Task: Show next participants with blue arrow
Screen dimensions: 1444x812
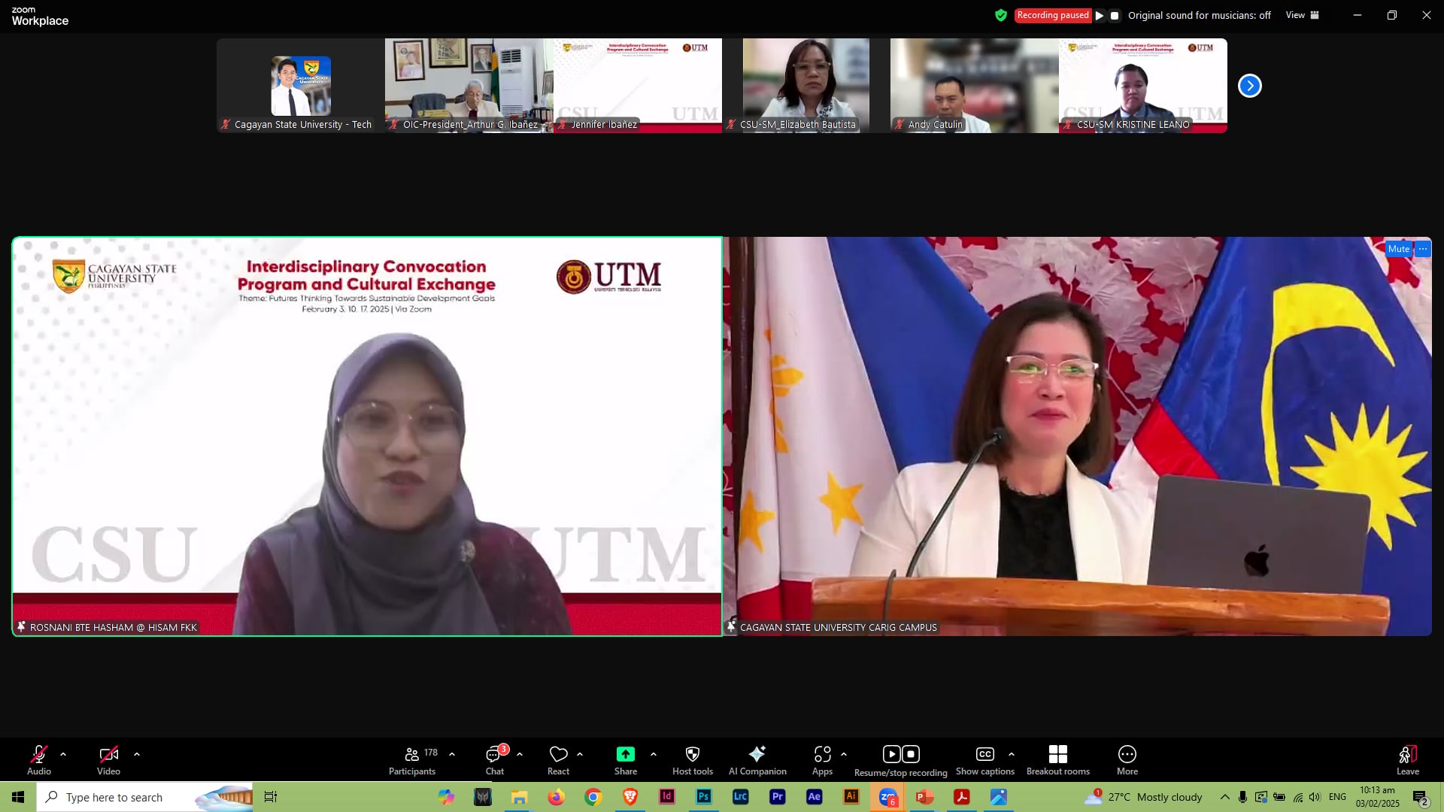Action: point(1250,86)
